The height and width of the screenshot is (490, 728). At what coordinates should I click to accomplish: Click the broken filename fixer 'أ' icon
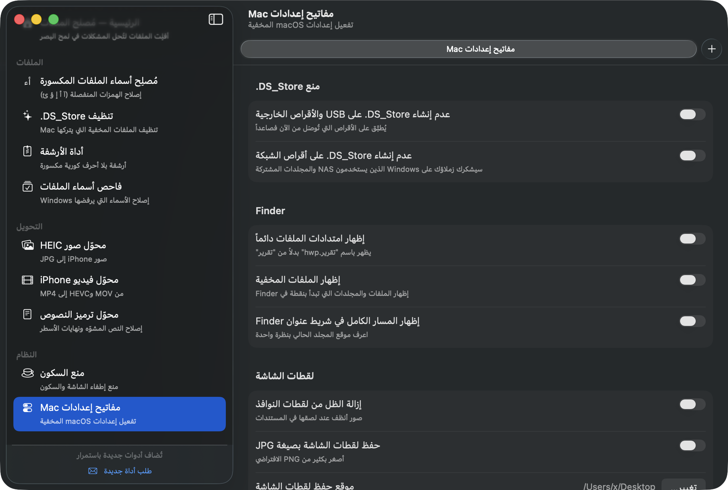pos(27,81)
